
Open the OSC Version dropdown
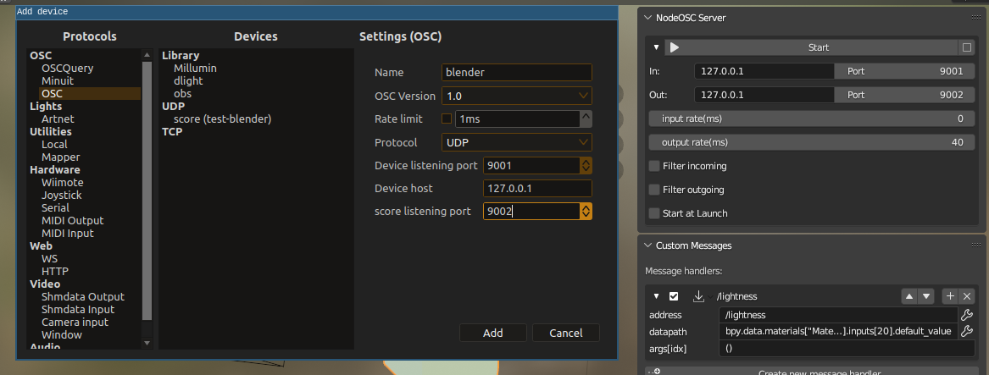517,96
